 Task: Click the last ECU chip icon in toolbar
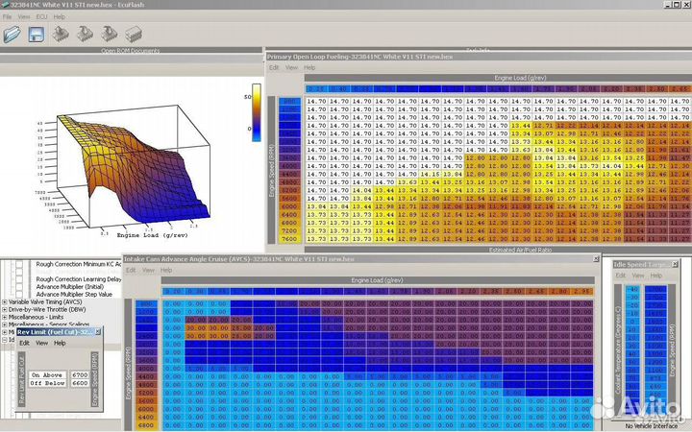pyautogui.click(x=134, y=34)
